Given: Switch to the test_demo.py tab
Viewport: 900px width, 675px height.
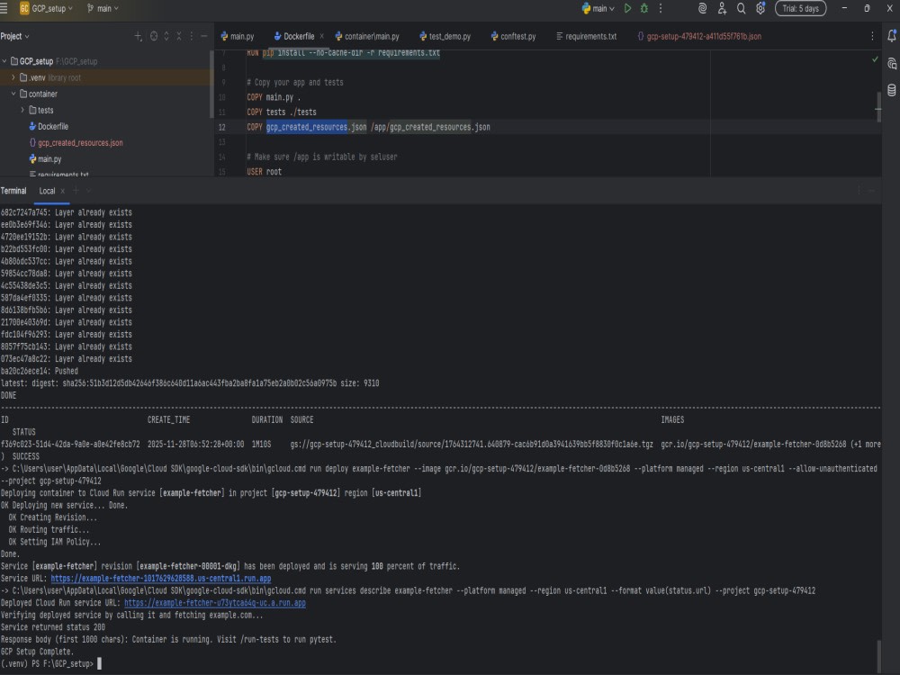Looking at the screenshot, I should [x=445, y=36].
